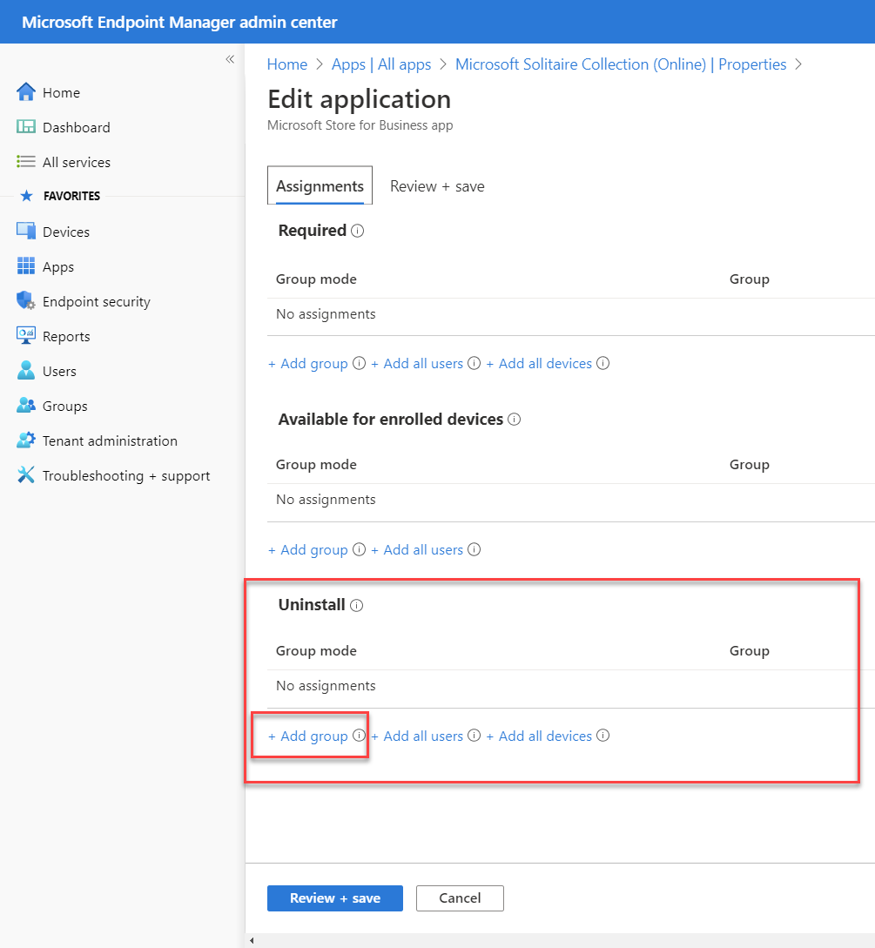
Task: Click chevron after Apps | All apps breadcrumb
Action: pos(443,64)
